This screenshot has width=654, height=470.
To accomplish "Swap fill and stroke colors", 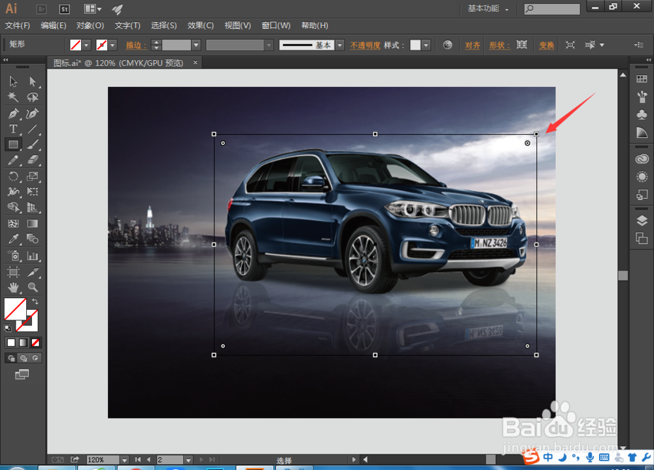I will coord(35,301).
